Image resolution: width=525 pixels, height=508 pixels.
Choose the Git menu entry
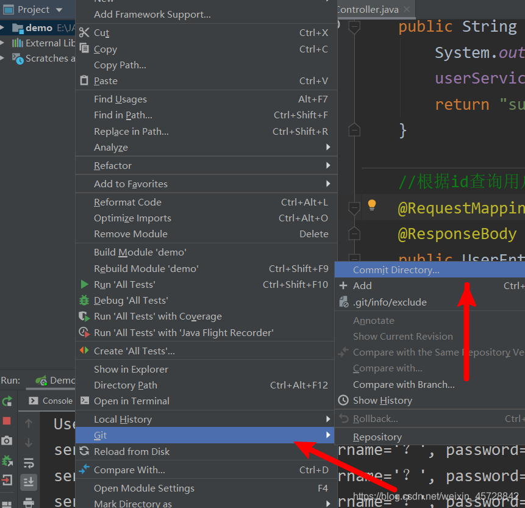tap(205, 435)
